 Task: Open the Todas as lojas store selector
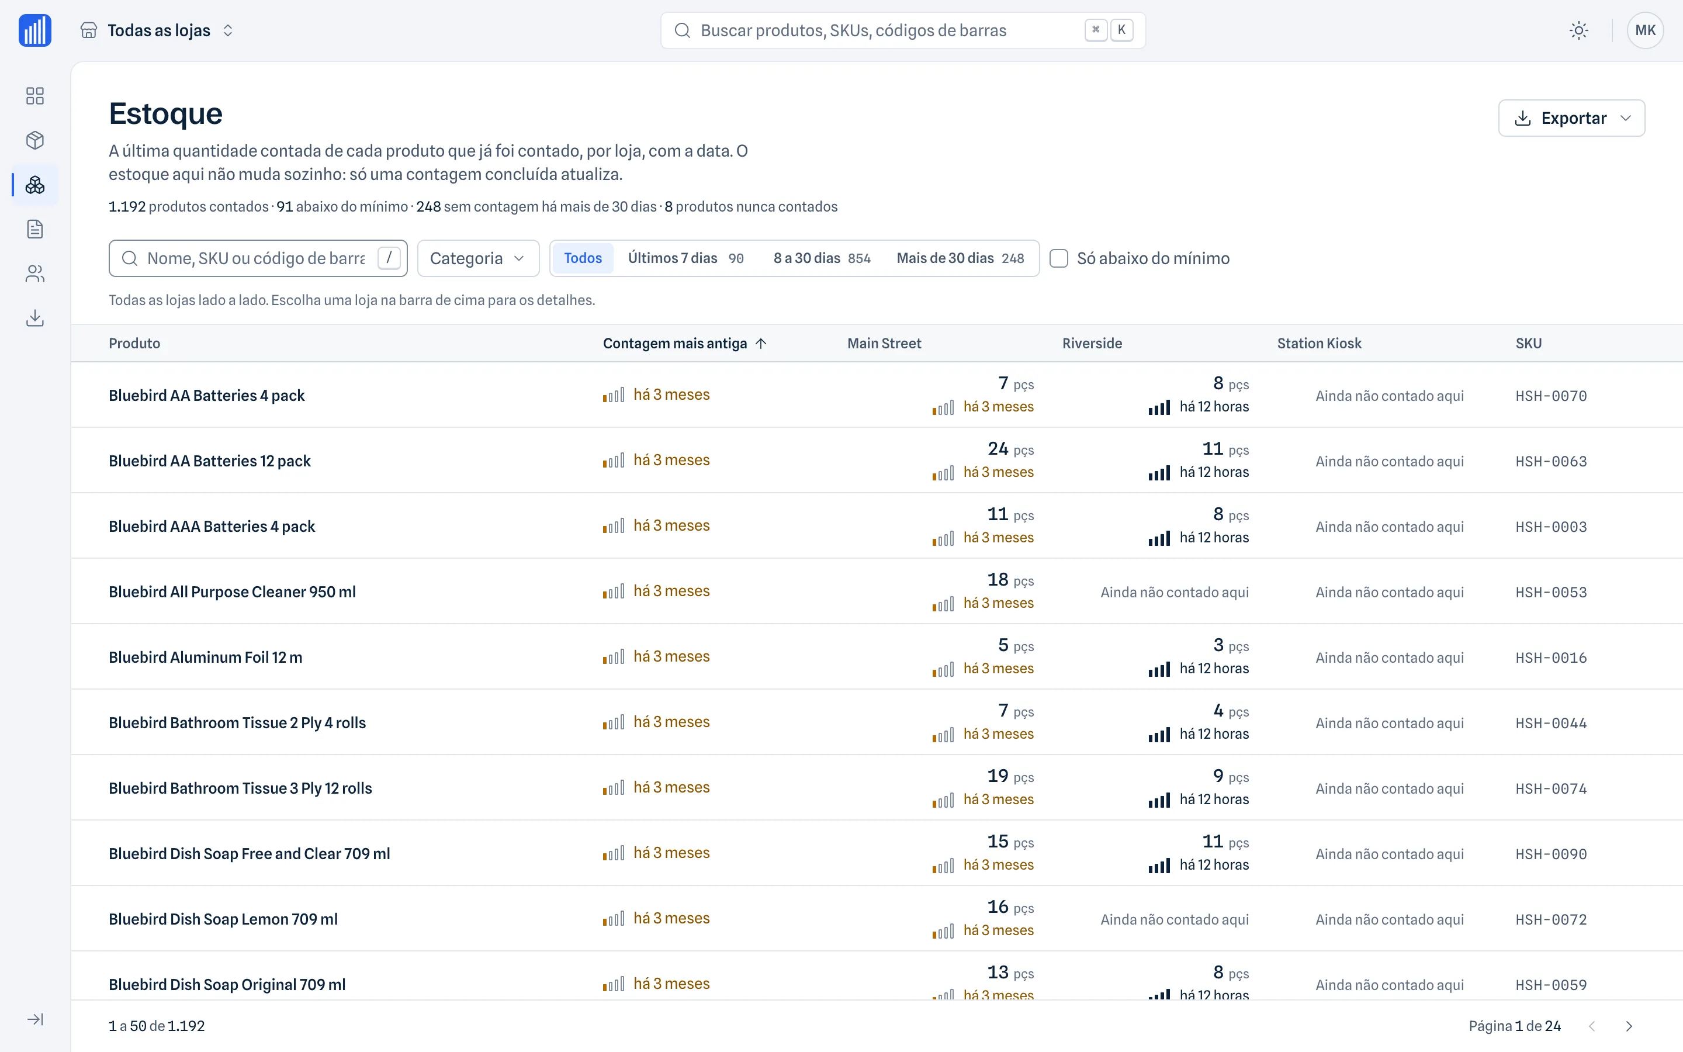coord(157,30)
